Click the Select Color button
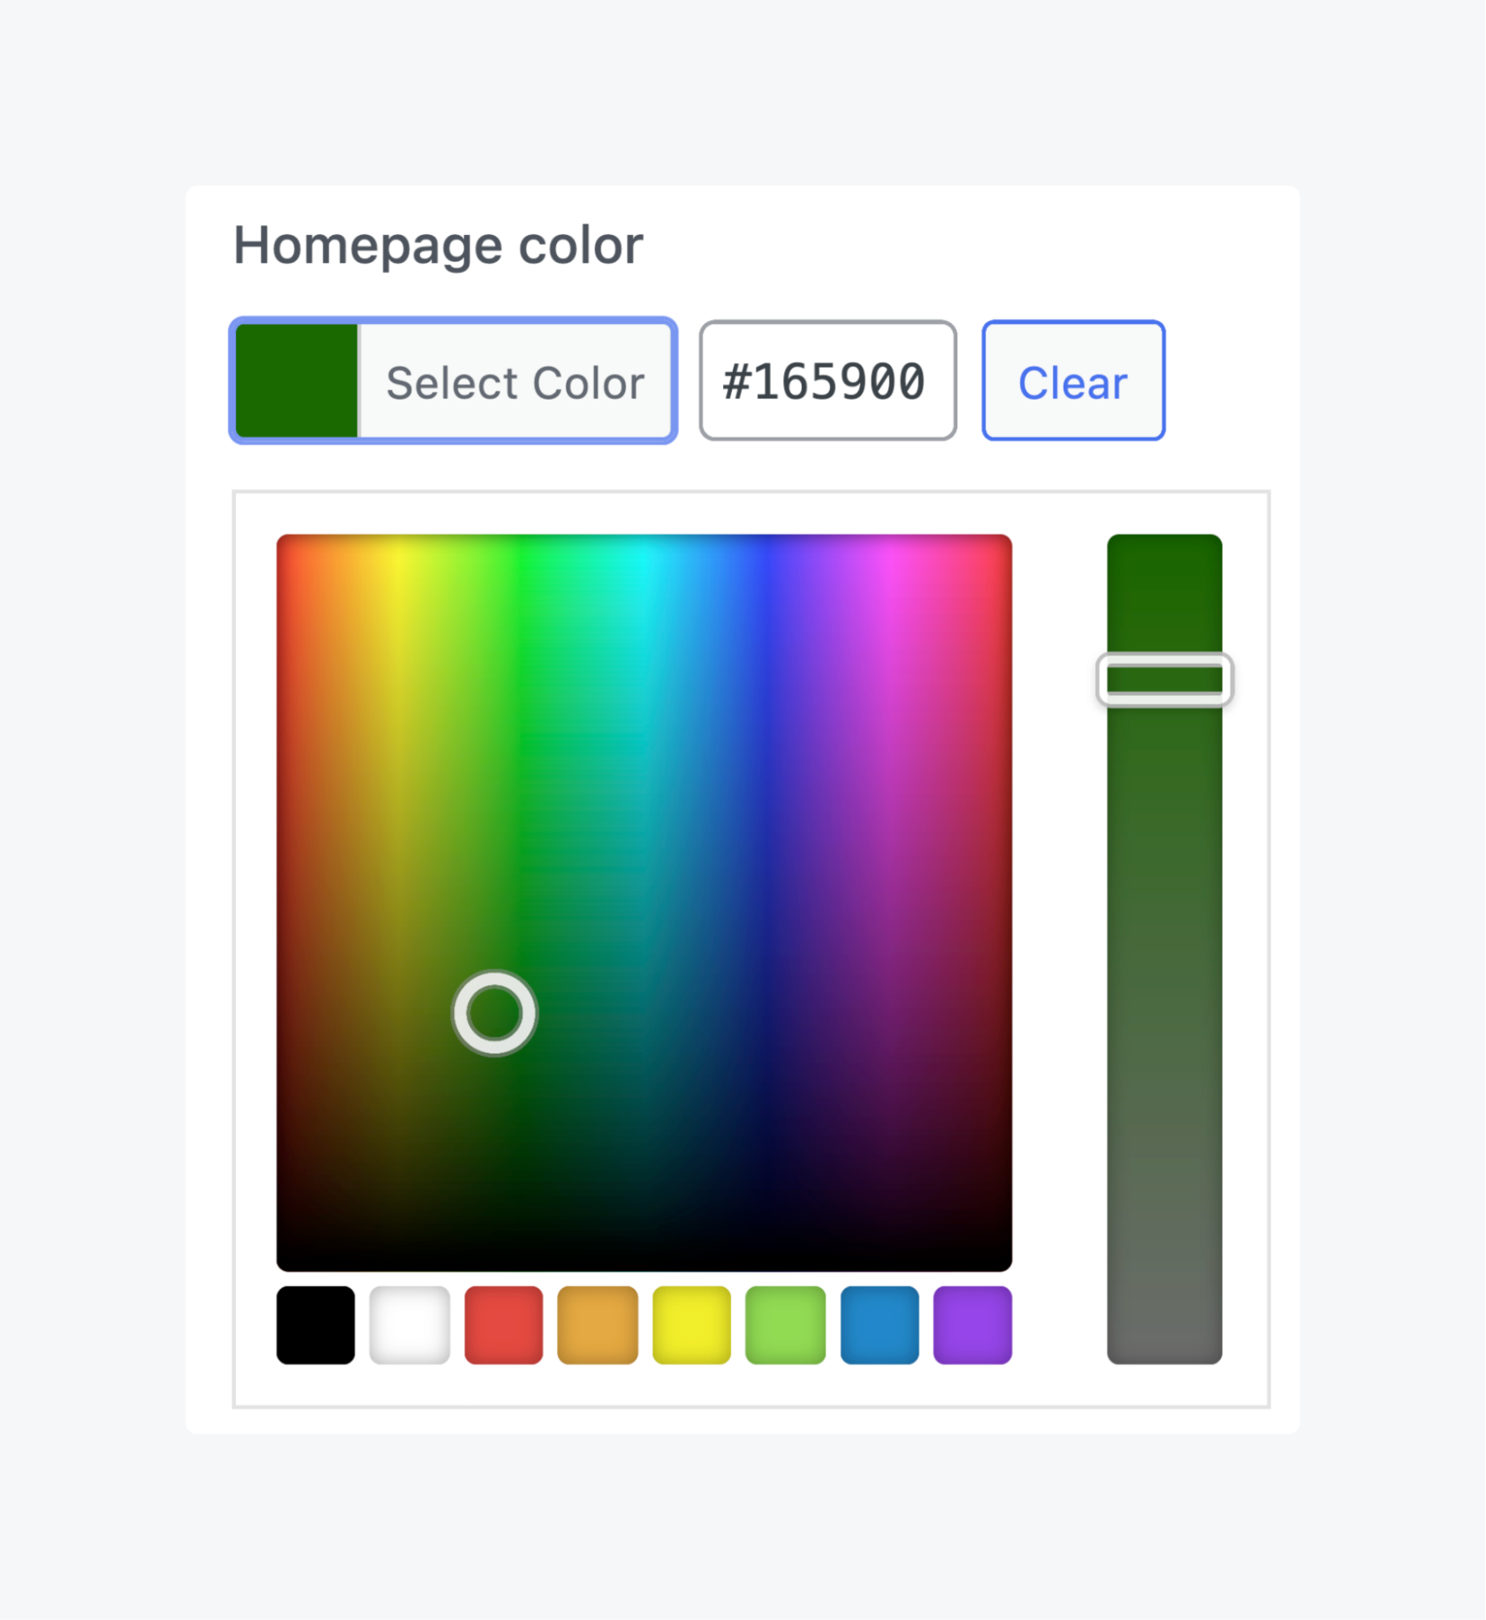 click(x=515, y=380)
